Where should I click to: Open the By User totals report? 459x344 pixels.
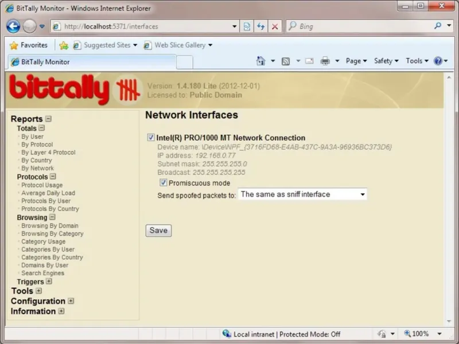coord(32,136)
